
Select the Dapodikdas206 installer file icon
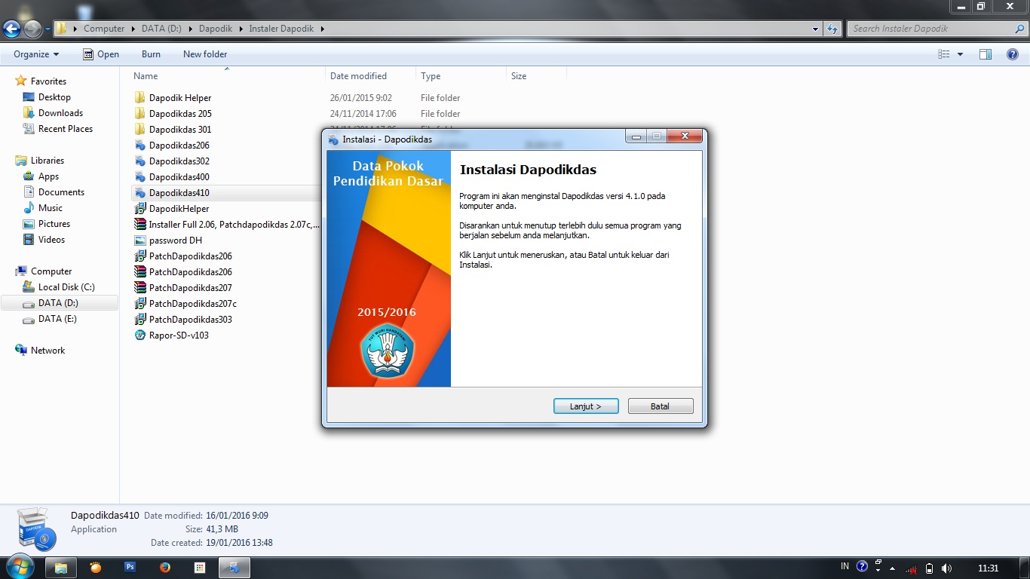[x=139, y=146]
